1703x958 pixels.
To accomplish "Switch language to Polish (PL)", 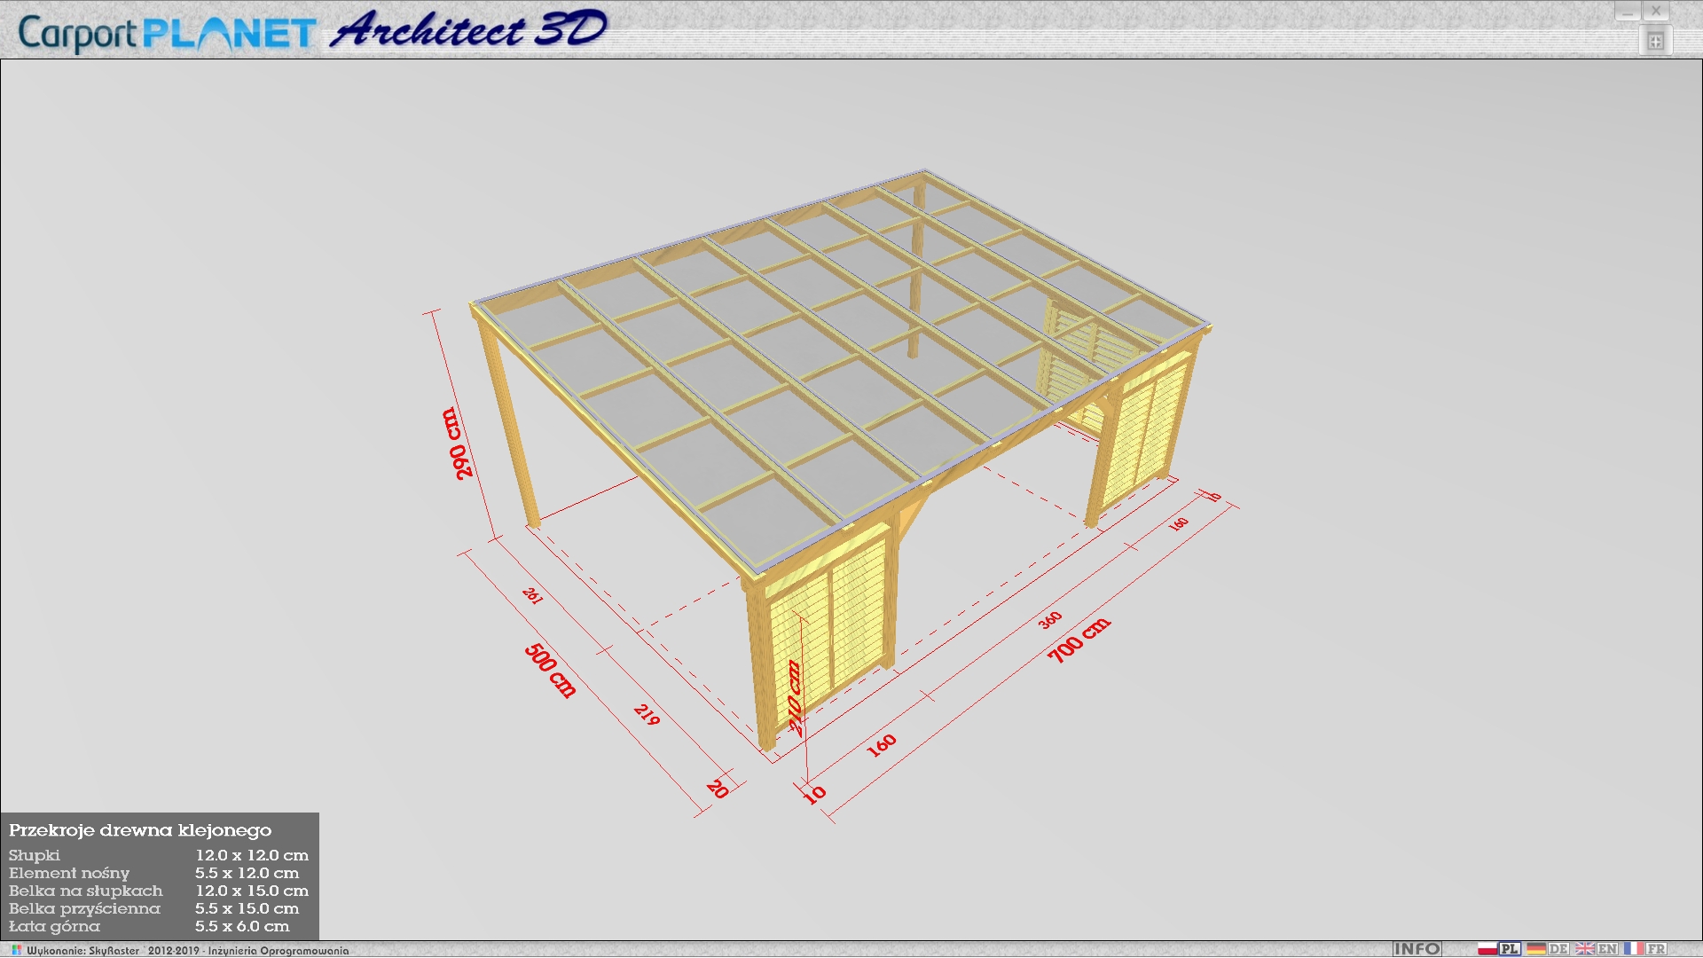I will [1499, 949].
